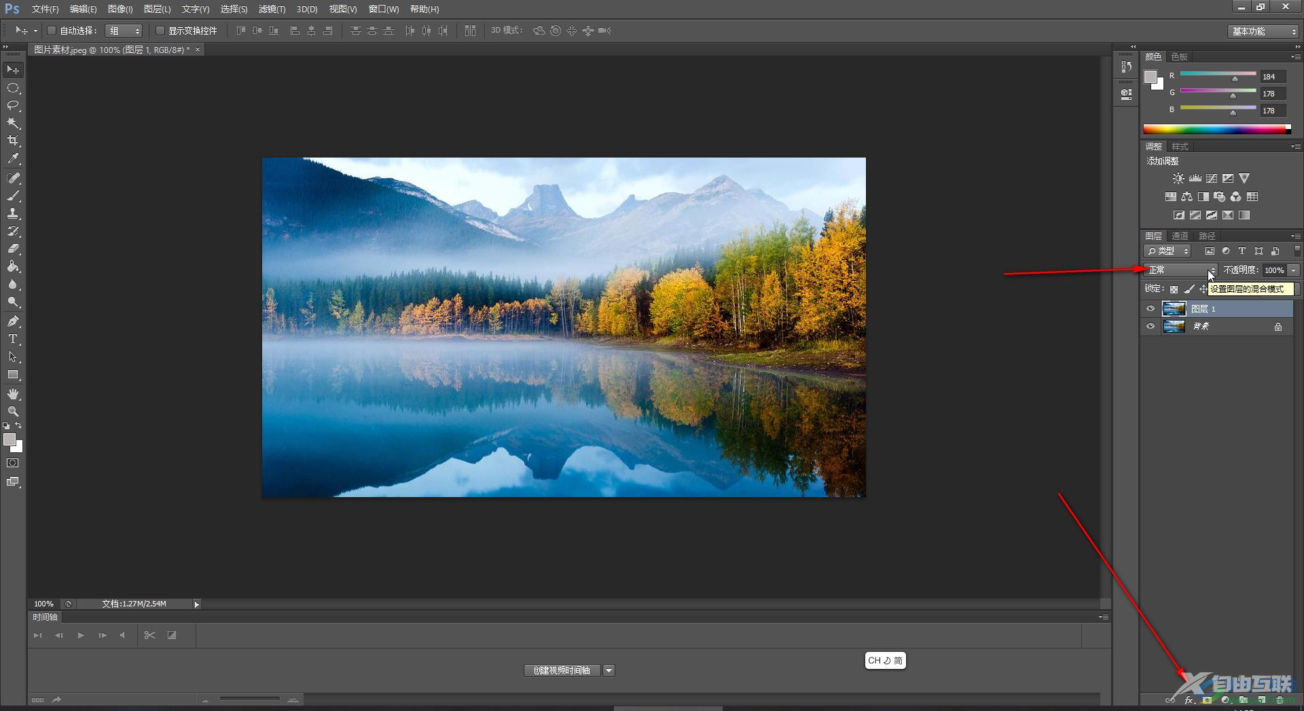The height and width of the screenshot is (711, 1304).
Task: Select the Hand tool
Action: pyautogui.click(x=13, y=394)
